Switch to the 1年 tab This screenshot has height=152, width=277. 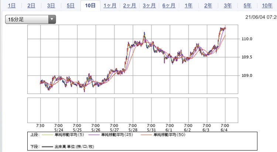tap(188, 6)
